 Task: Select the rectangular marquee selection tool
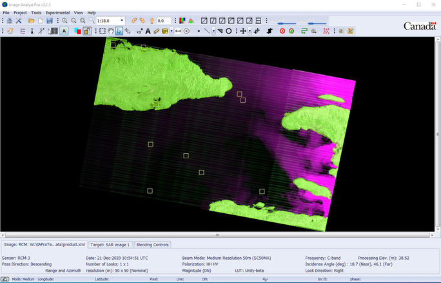point(103,31)
